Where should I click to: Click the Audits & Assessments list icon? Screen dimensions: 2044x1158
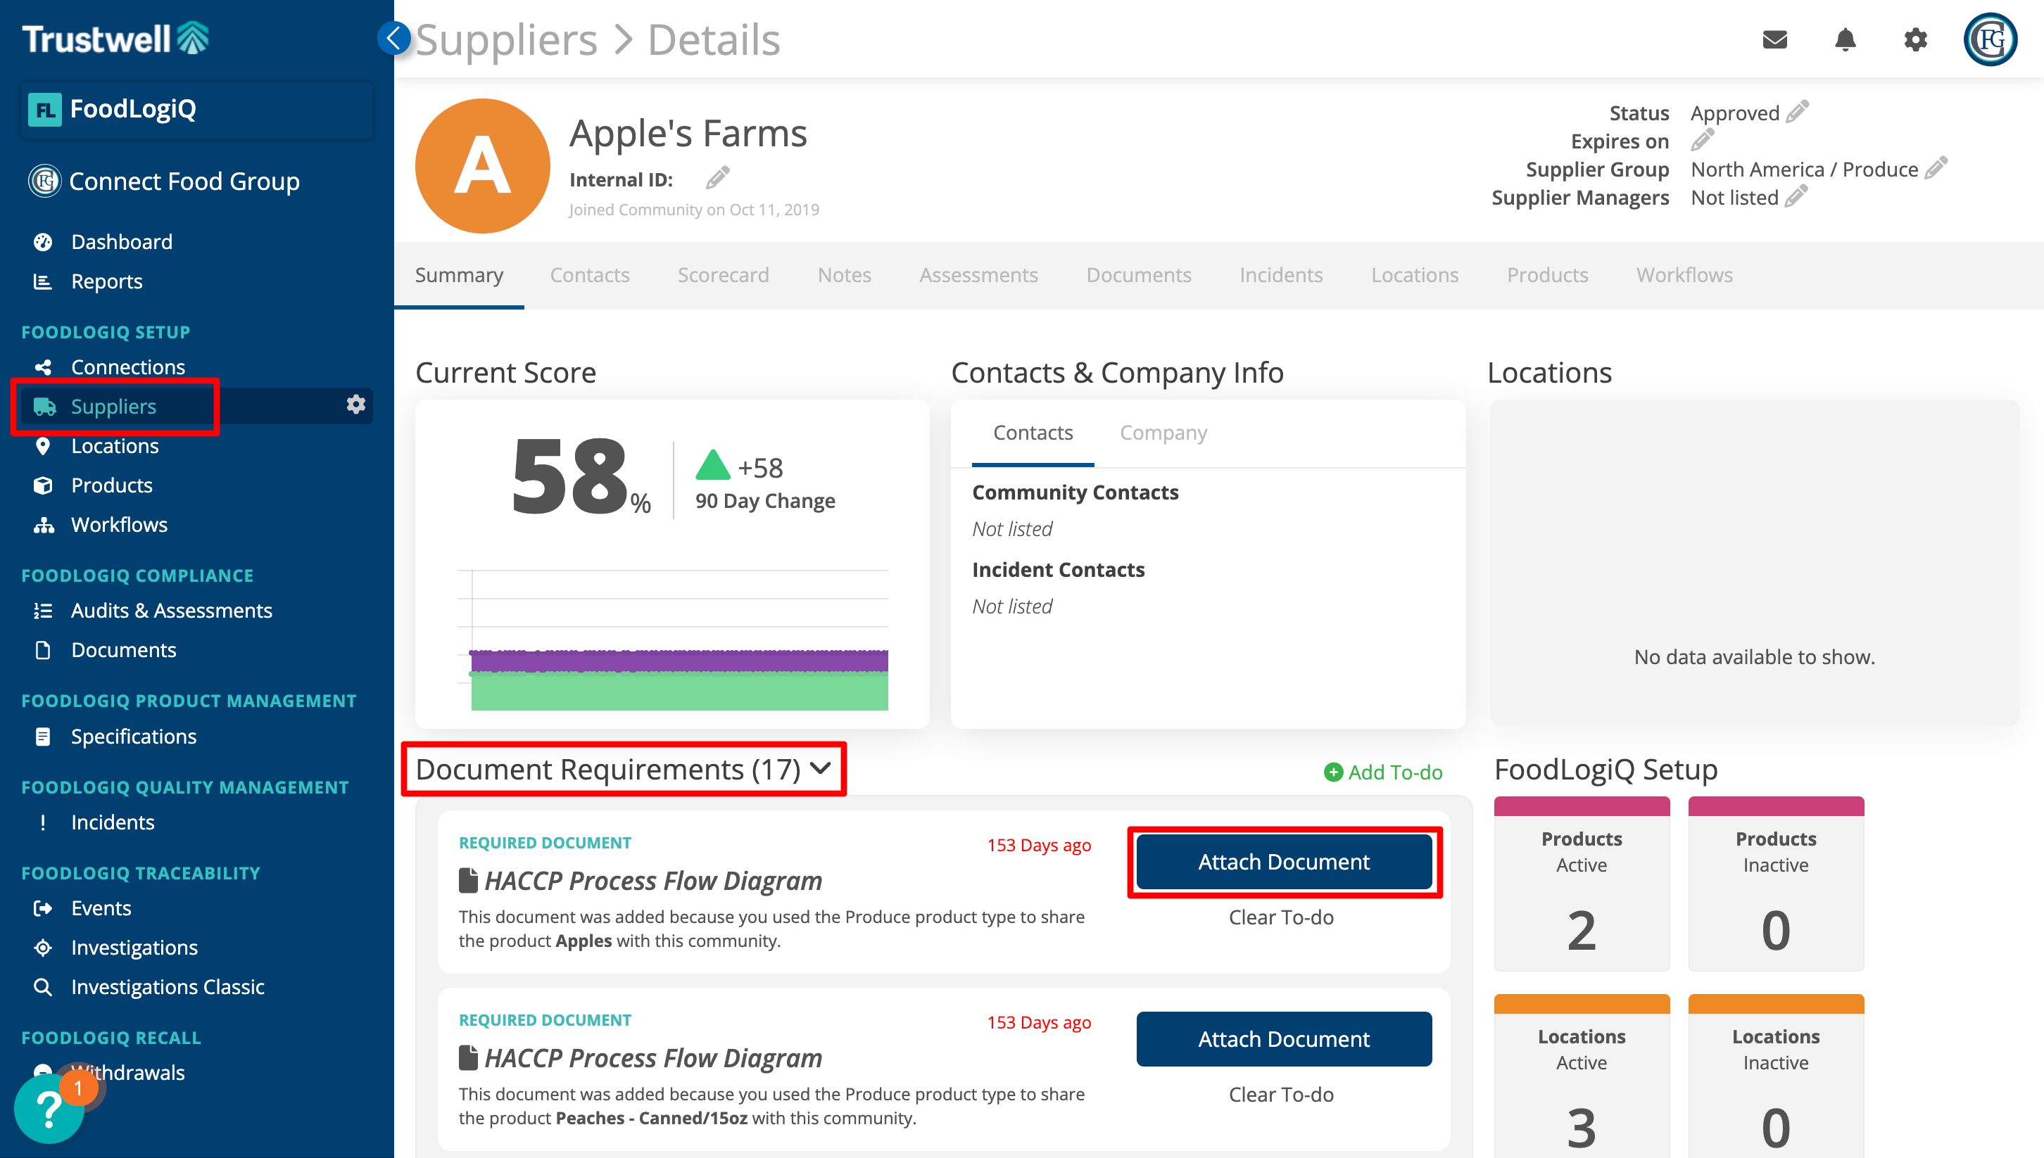pos(43,611)
